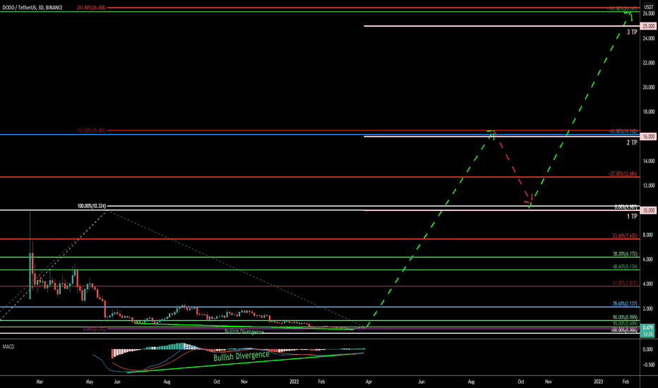658x388 pixels.
Task: Click the 0.00%(9.987) Fibonacci label
Action: pyautogui.click(x=626, y=207)
